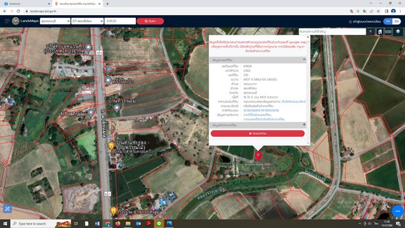
Task: Click the home building icon on map toolbar
Action: (x=380, y=32)
